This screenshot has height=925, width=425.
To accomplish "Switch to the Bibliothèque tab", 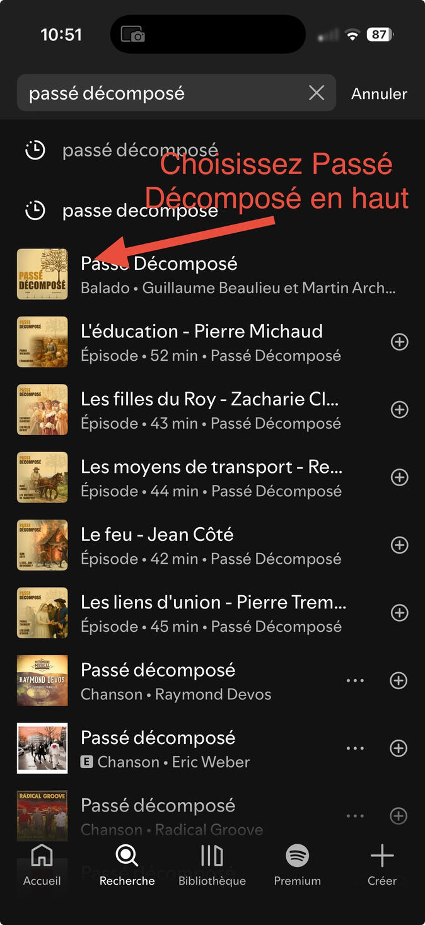I will (x=212, y=865).
